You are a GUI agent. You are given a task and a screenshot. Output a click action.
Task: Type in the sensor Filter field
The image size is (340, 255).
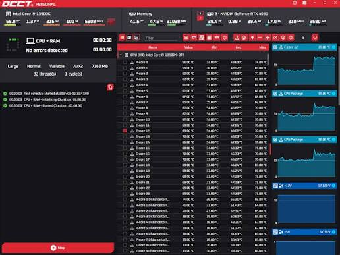[161, 38]
